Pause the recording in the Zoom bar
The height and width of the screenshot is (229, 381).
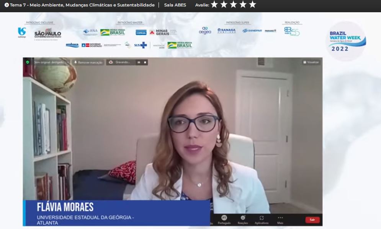coord(139,62)
